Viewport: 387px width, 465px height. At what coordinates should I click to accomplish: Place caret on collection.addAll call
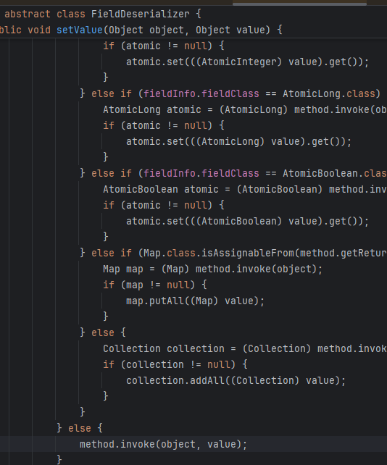tap(236, 380)
